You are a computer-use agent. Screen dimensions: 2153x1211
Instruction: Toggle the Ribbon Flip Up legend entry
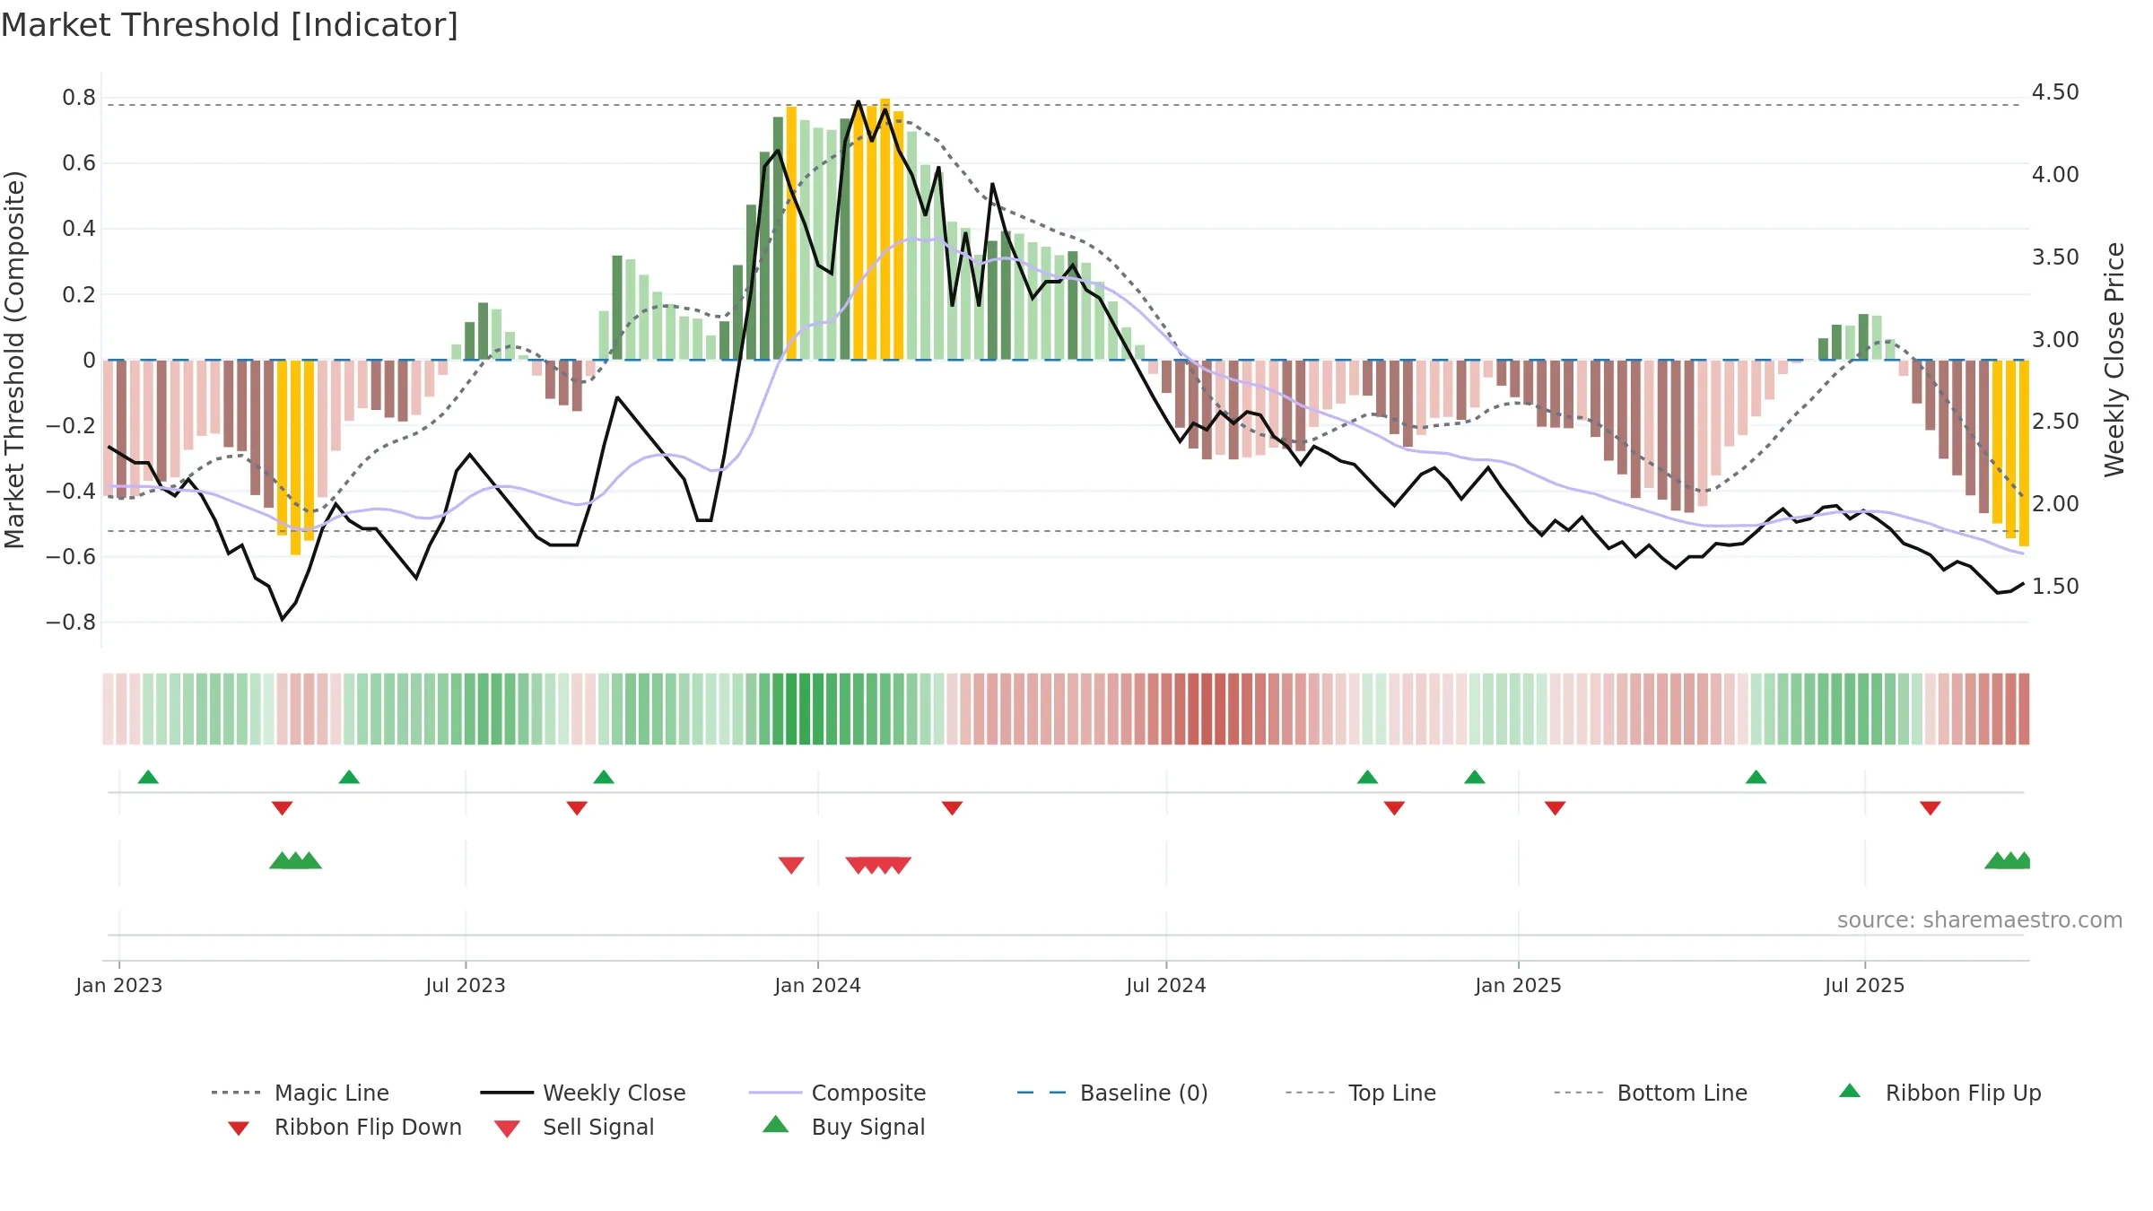[1940, 1093]
